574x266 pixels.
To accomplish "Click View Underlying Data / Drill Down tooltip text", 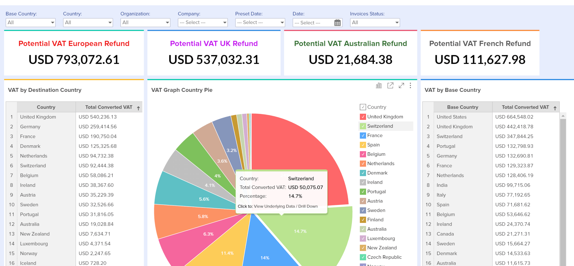I will point(286,206).
